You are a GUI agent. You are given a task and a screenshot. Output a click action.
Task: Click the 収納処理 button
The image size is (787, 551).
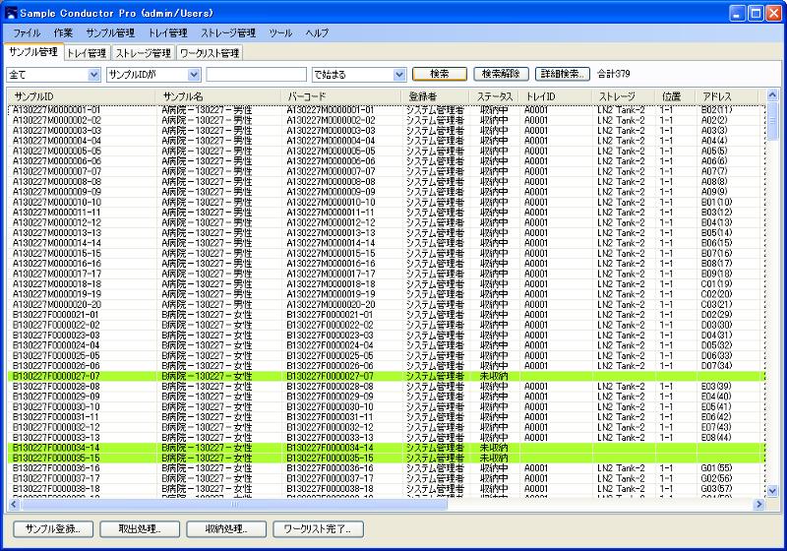[225, 529]
